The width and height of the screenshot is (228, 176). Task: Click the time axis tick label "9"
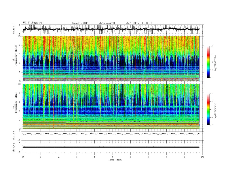tap(184, 157)
